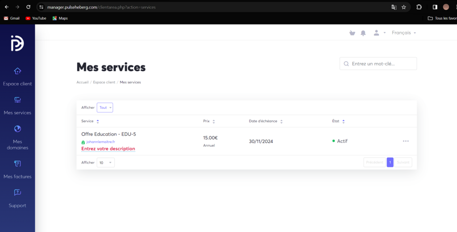This screenshot has width=457, height=232.
Task: Click the johannlemaitre.fr domain link
Action: [100, 142]
